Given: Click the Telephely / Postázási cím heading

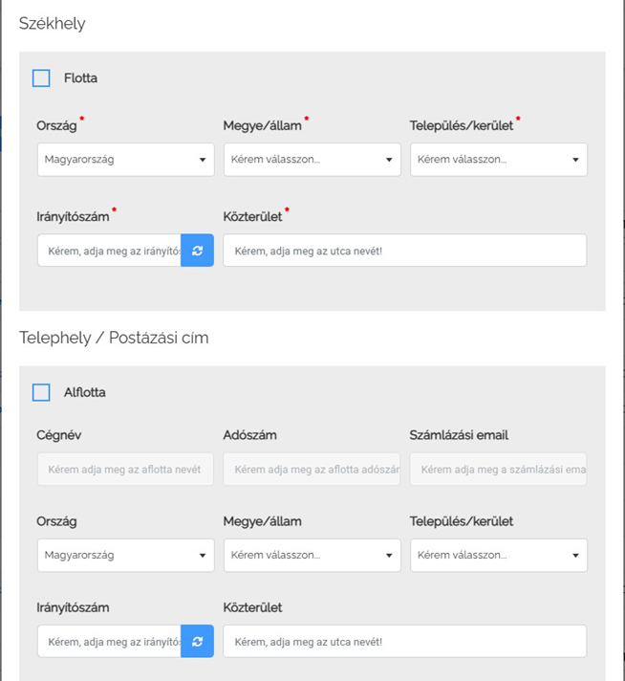Looking at the screenshot, I should click(x=114, y=338).
